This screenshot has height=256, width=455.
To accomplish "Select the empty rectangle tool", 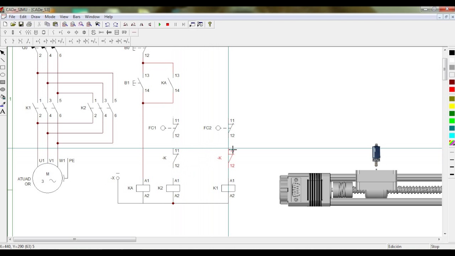I will click(2, 68).
